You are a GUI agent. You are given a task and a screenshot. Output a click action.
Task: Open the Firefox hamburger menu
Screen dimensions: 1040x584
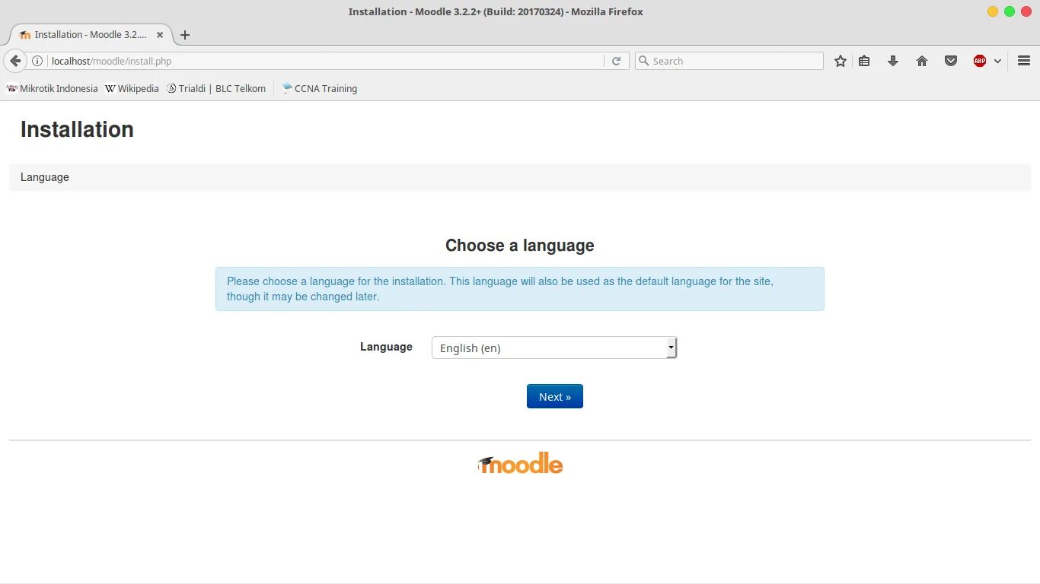(x=1024, y=61)
